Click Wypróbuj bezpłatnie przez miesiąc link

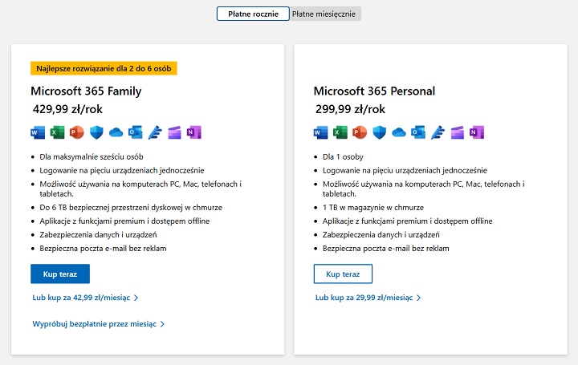(99, 324)
